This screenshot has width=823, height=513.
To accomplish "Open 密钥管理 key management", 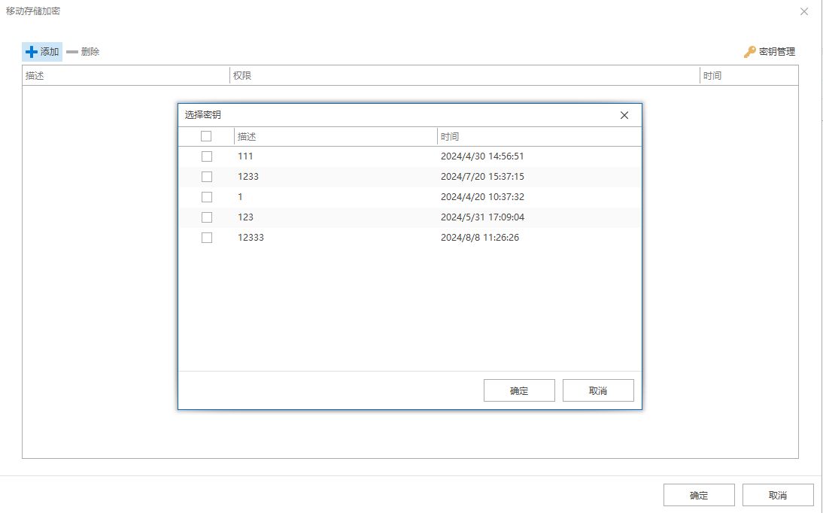I will tap(770, 51).
